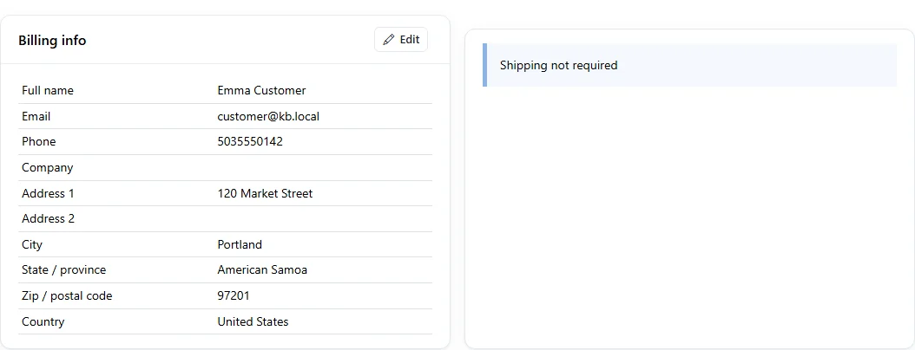Click the country value United States
Image resolution: width=915 pixels, height=350 pixels.
coord(253,321)
